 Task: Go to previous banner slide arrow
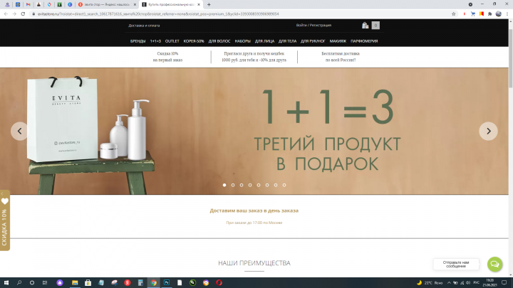coord(20,132)
